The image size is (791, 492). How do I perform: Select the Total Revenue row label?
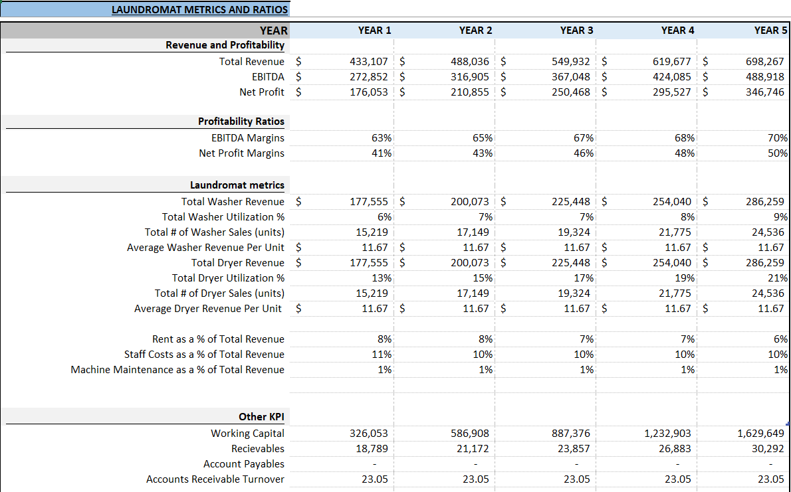(x=251, y=61)
